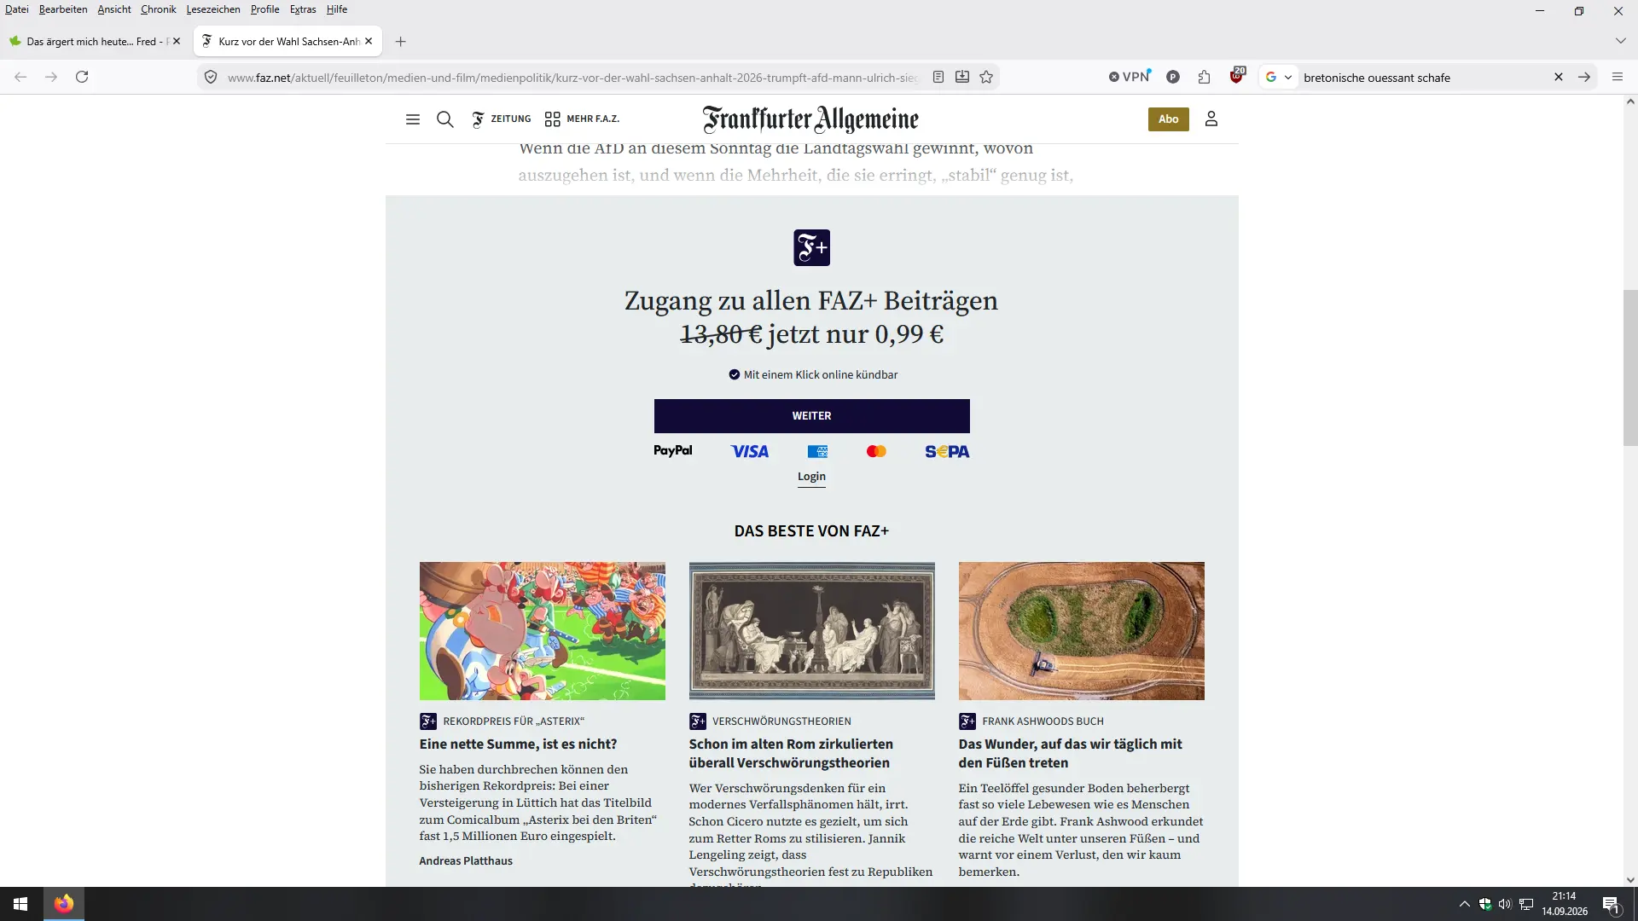Bookmark this page with the star icon
Viewport: 1638px width, 921px height.
986,77
